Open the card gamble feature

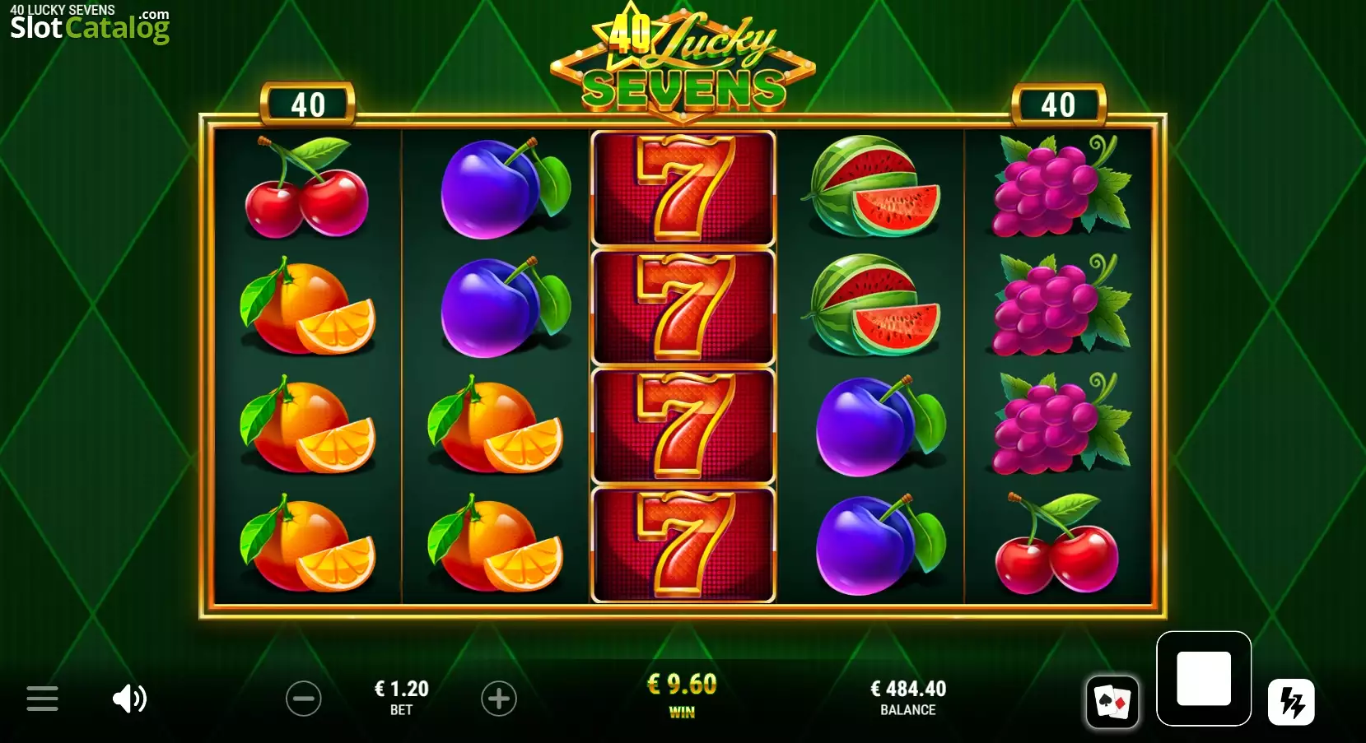[1112, 702]
